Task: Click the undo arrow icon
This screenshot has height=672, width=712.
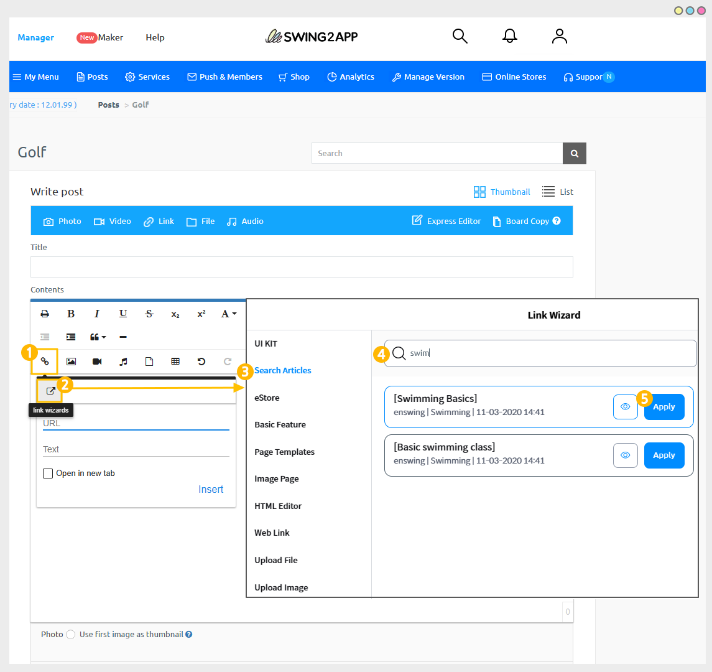Action: pyautogui.click(x=201, y=362)
